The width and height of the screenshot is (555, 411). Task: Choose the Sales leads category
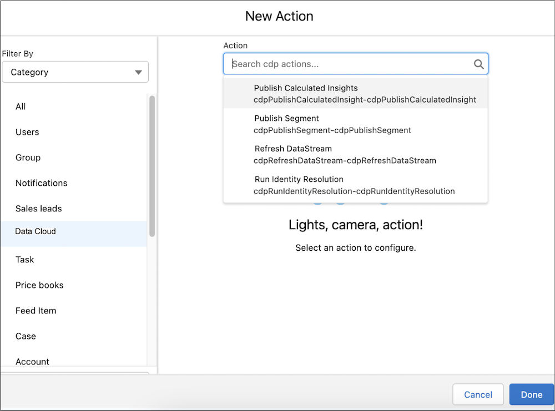(x=74, y=209)
